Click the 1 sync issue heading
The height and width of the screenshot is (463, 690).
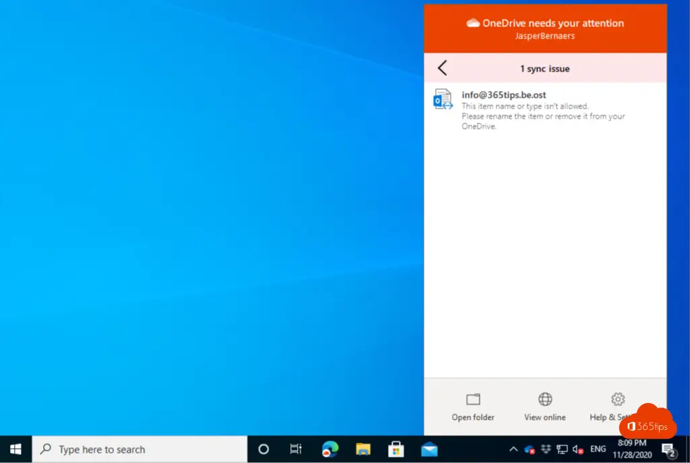544,69
